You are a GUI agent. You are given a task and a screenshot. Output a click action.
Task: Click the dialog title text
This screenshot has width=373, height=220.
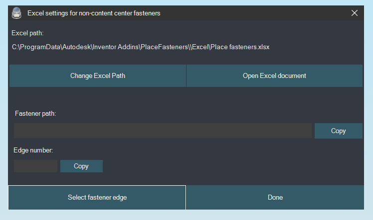pyautogui.click(x=94, y=13)
